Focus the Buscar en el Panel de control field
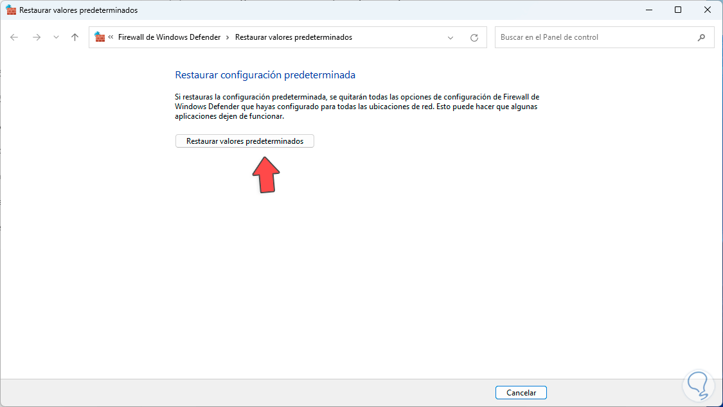Viewport: 723px width, 407px height. [x=605, y=37]
